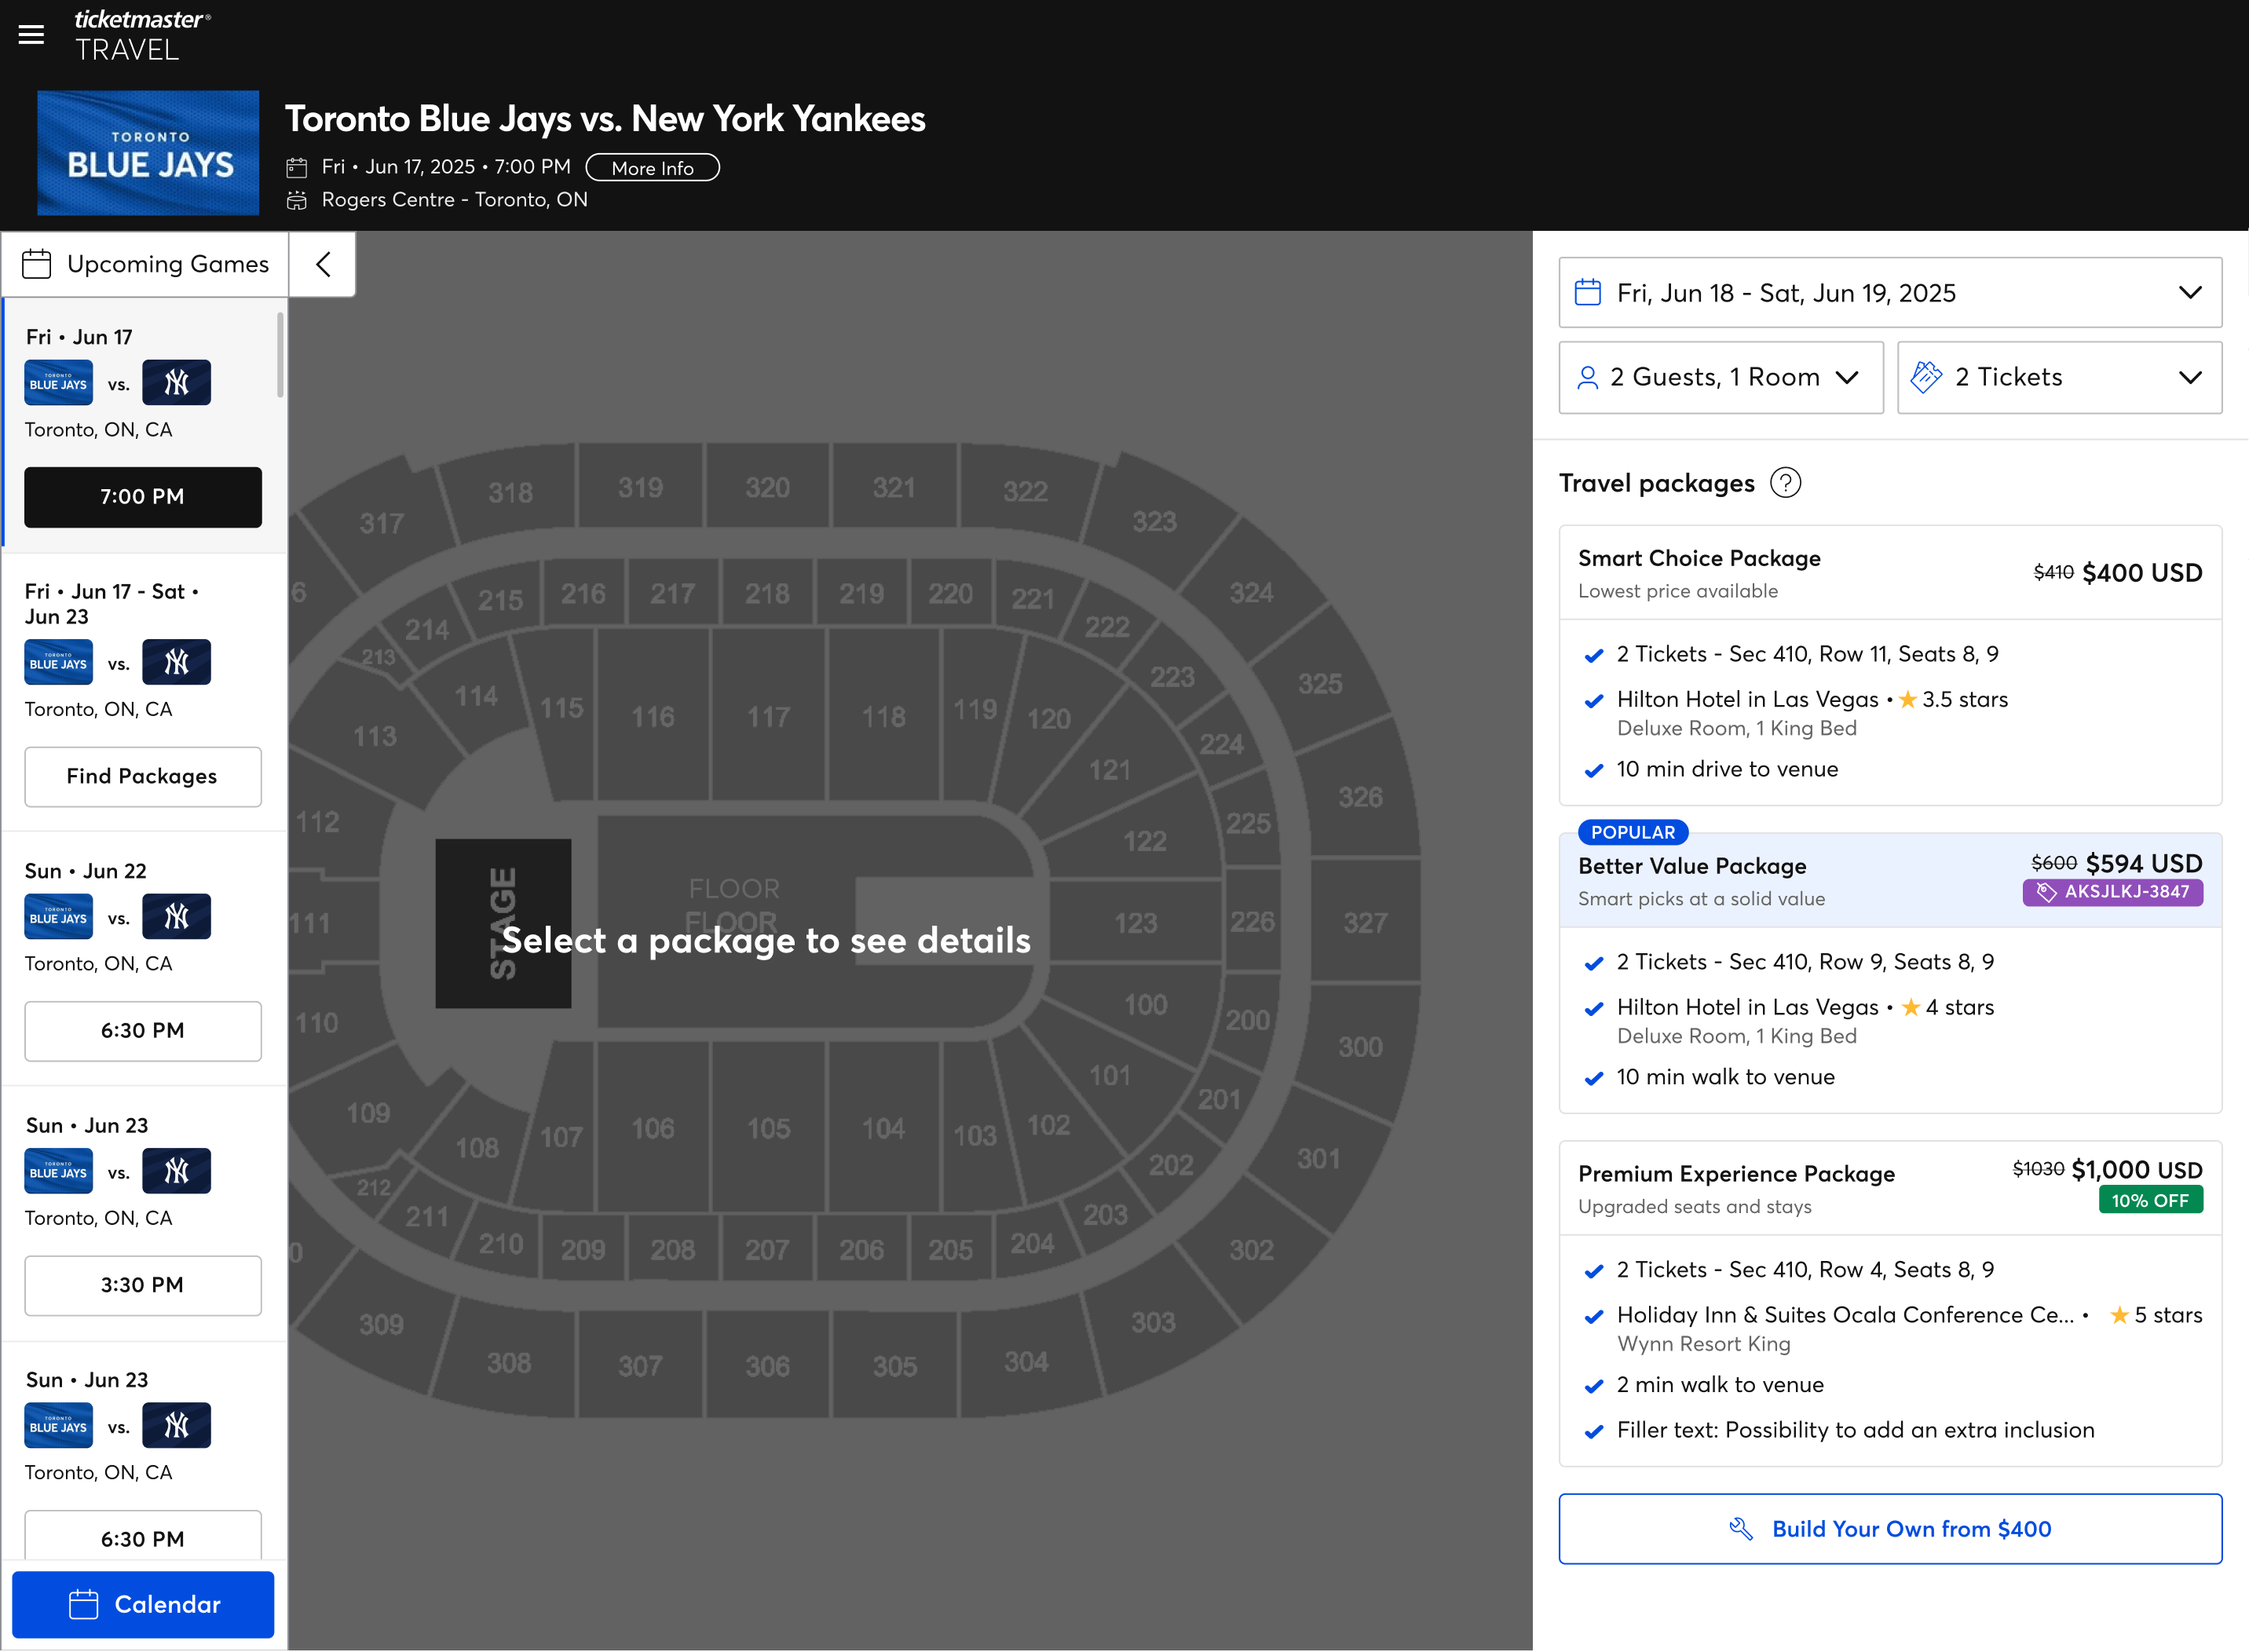
Task: Select section 105 on the seat map
Action: click(x=768, y=1129)
